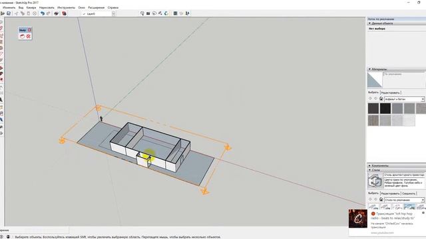The height and width of the screenshot is (239, 426).
Task: Click Styles back arrow icon
Action: (x=370, y=199)
